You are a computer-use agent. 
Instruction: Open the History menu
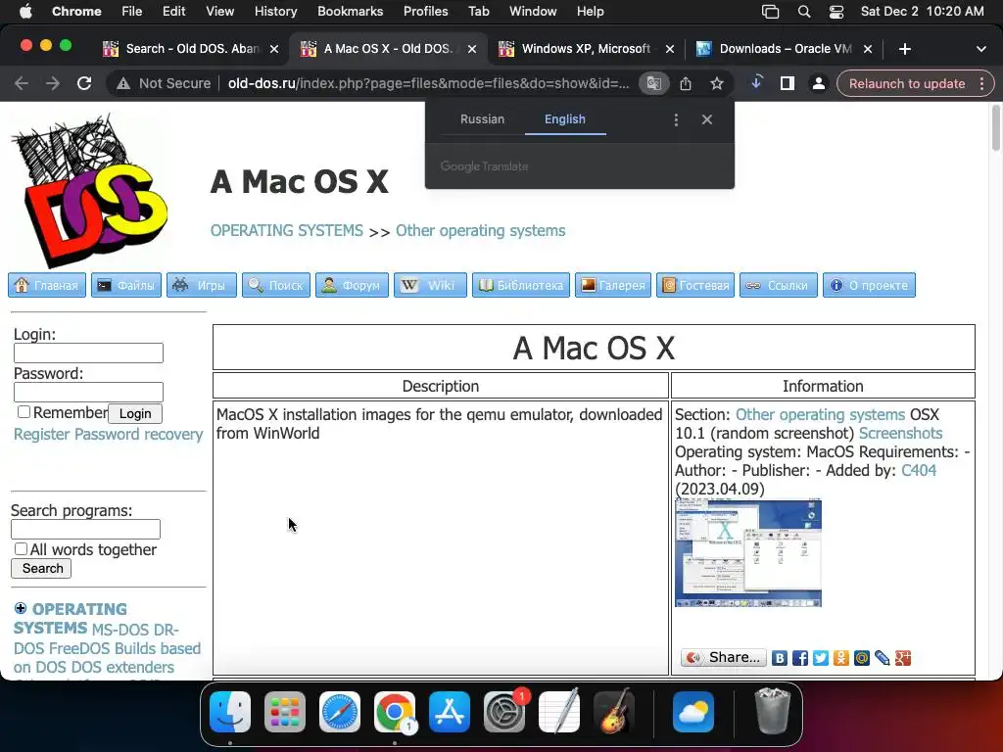click(x=275, y=12)
